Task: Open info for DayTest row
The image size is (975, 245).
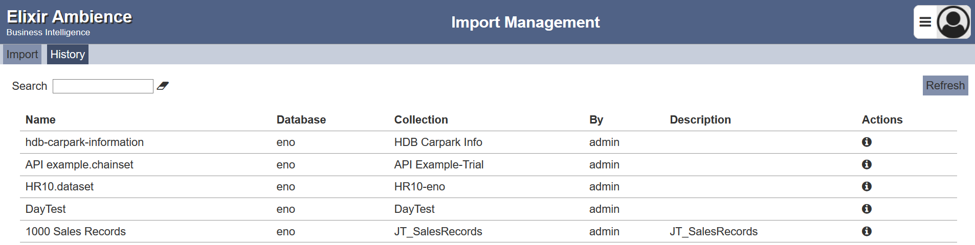Action: pos(867,209)
